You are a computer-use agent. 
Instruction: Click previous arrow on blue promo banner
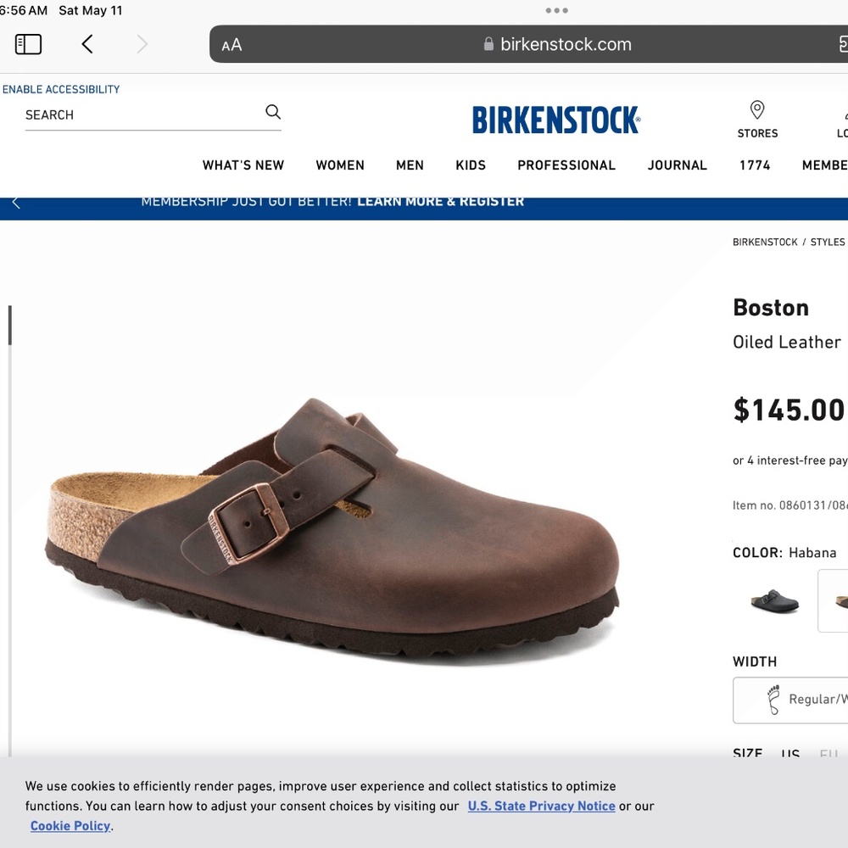coord(16,203)
